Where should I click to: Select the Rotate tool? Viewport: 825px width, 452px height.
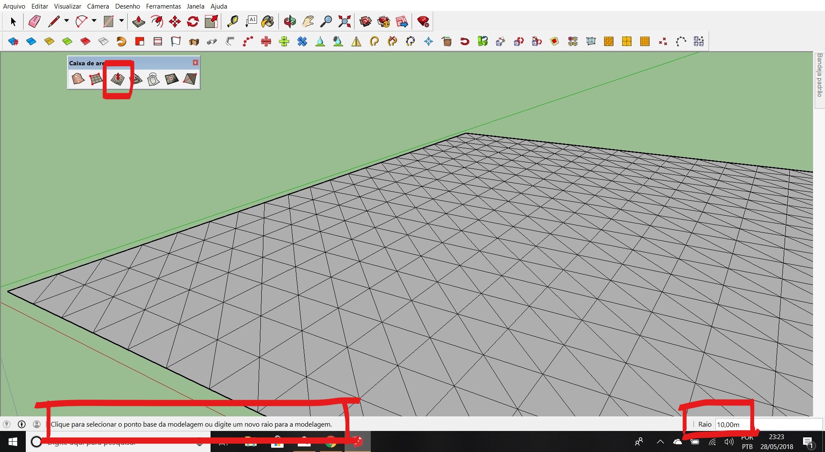tap(193, 21)
